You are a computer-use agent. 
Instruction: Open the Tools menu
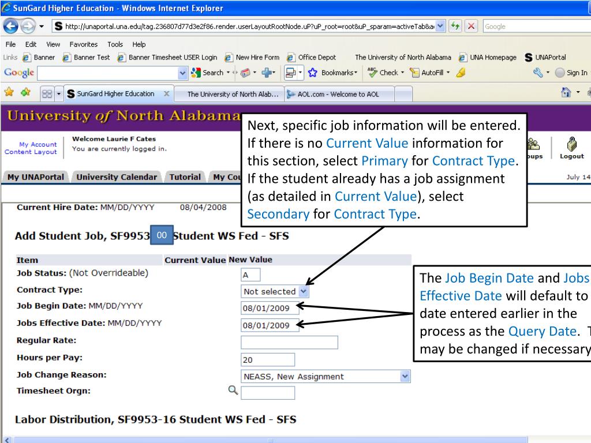[115, 44]
